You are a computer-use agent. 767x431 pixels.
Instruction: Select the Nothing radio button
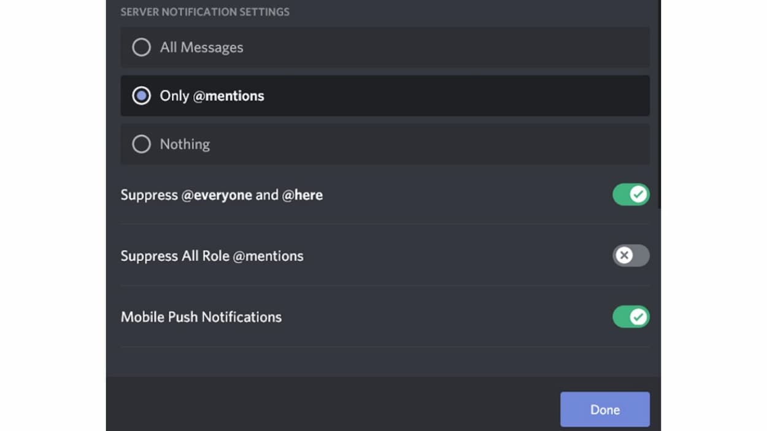(142, 144)
